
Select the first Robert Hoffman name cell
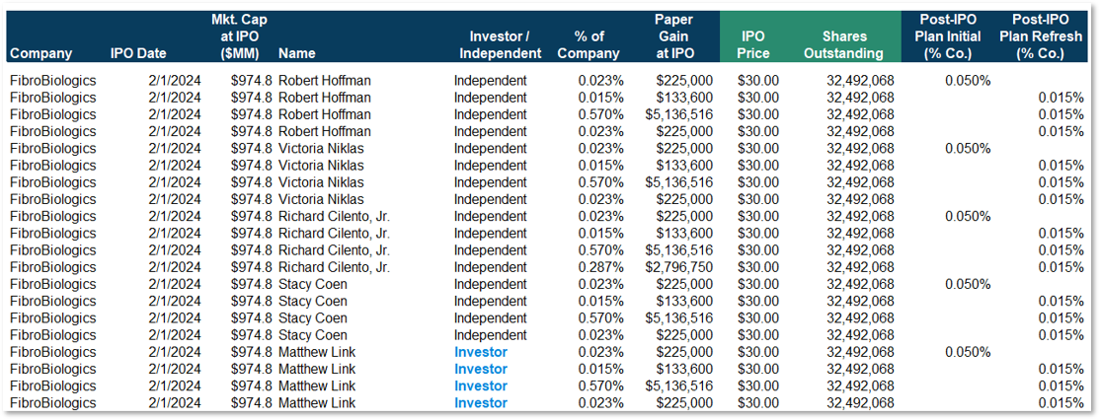(324, 81)
